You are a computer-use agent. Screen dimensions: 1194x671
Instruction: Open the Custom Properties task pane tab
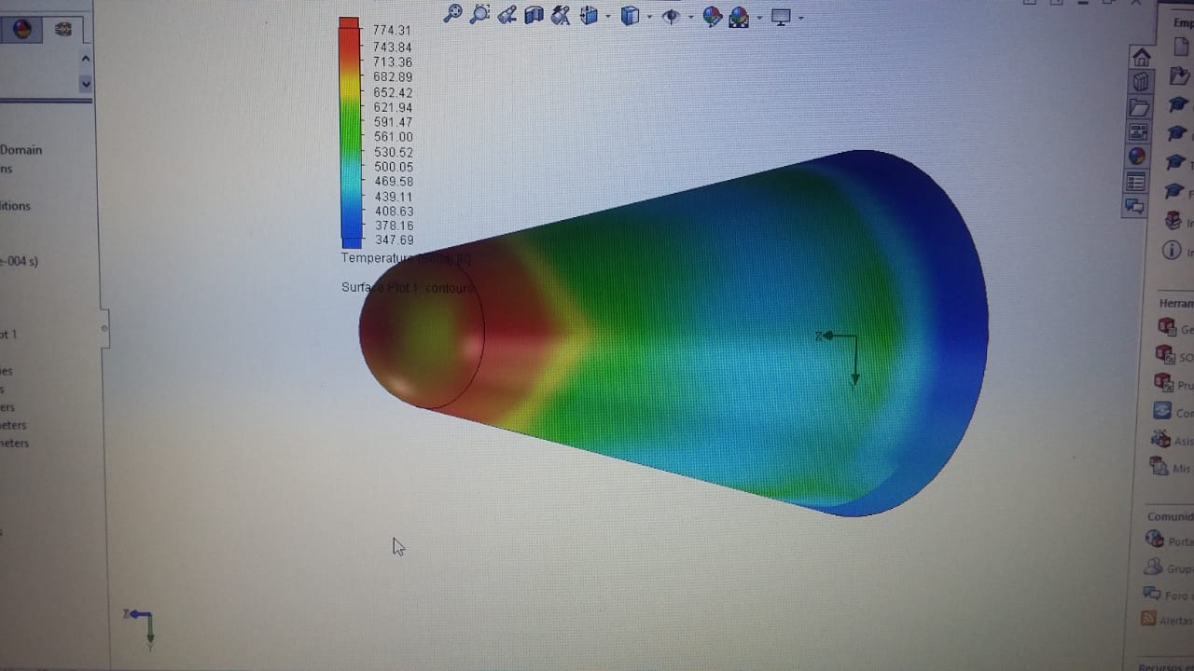[1136, 182]
